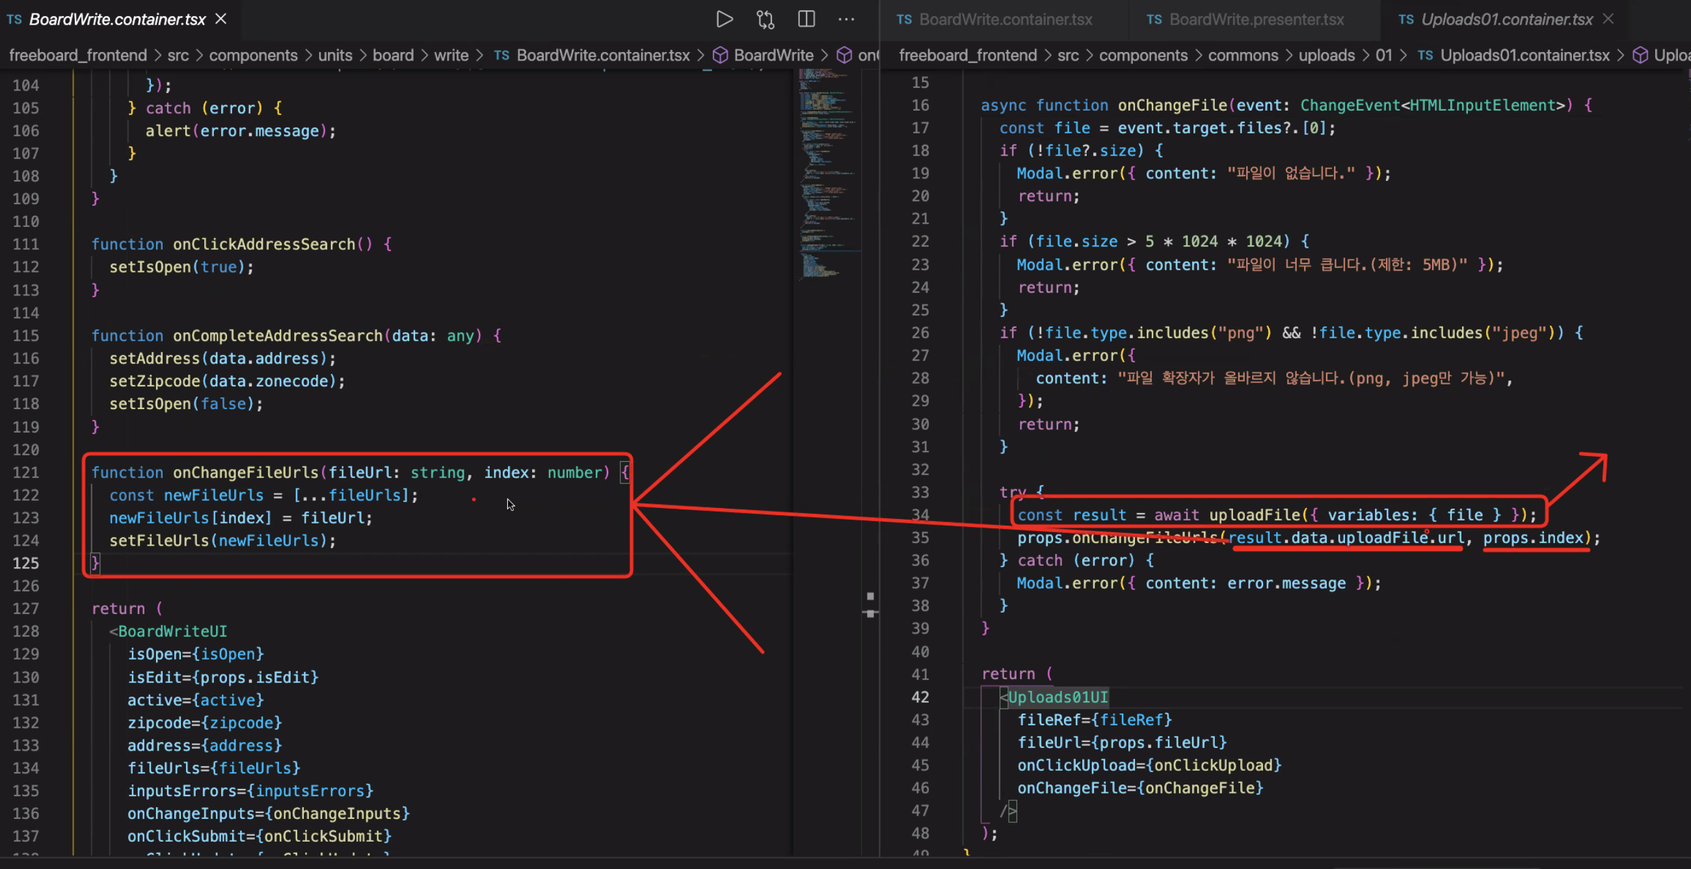
Task: Click the Uploads01UI tag on line 42
Action: (1058, 697)
